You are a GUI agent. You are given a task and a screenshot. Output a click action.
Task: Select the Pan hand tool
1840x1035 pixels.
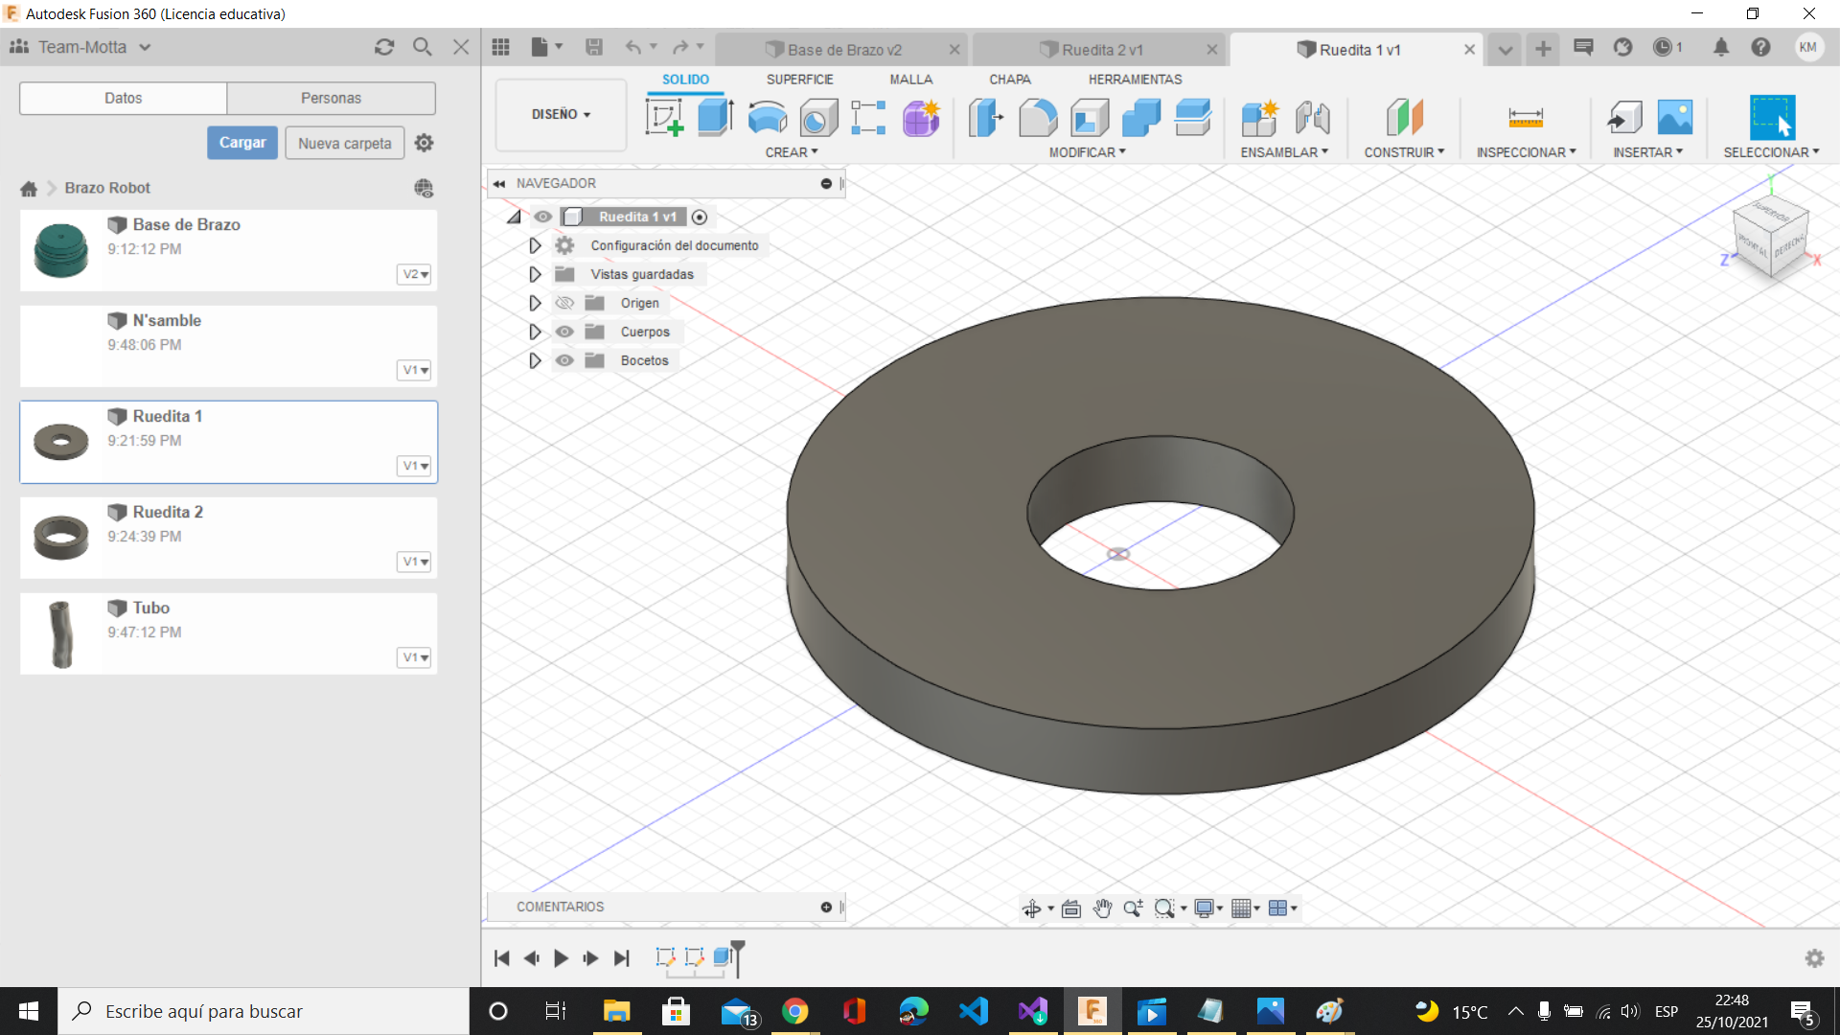click(1102, 908)
